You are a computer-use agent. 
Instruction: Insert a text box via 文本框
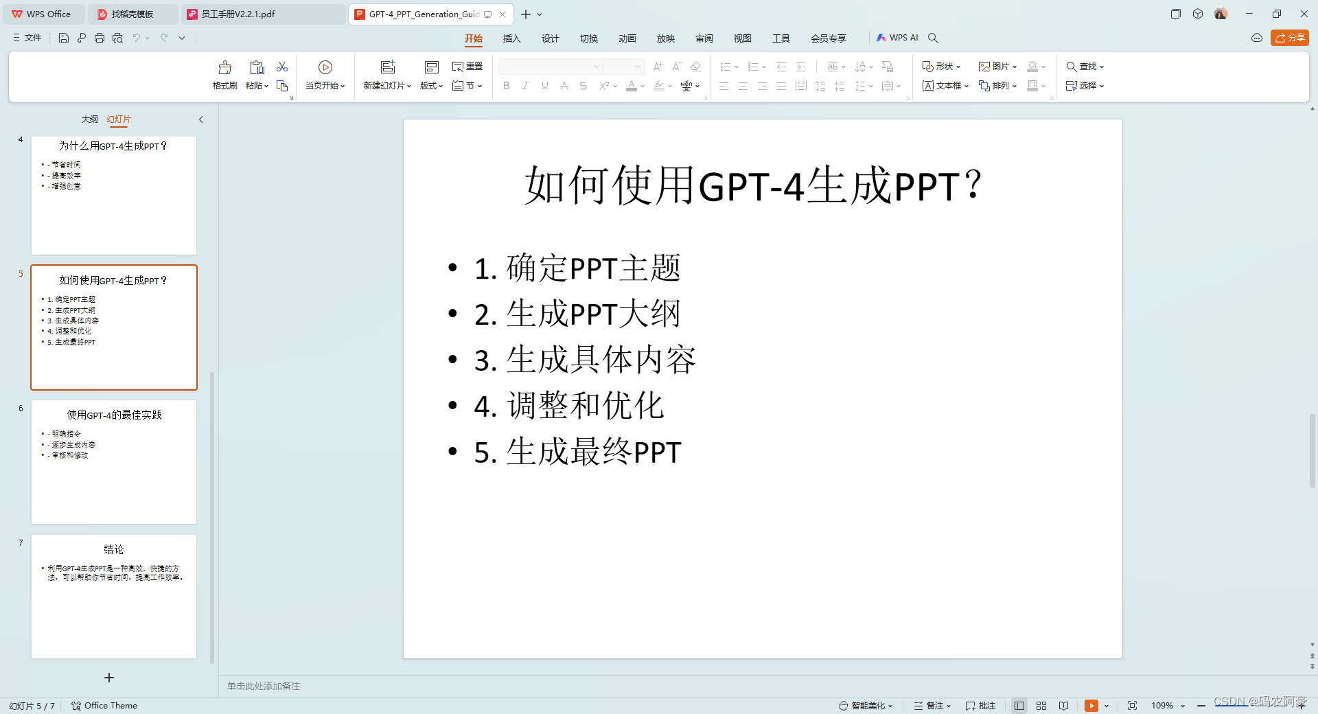(x=944, y=86)
